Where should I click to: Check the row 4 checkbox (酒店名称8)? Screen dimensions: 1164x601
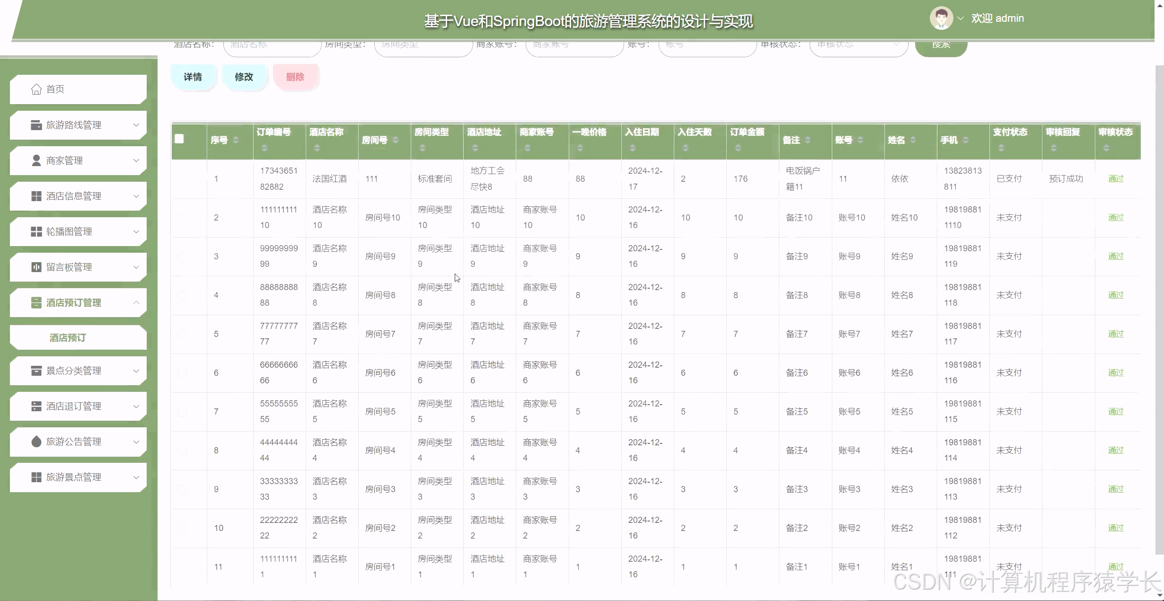click(x=182, y=295)
